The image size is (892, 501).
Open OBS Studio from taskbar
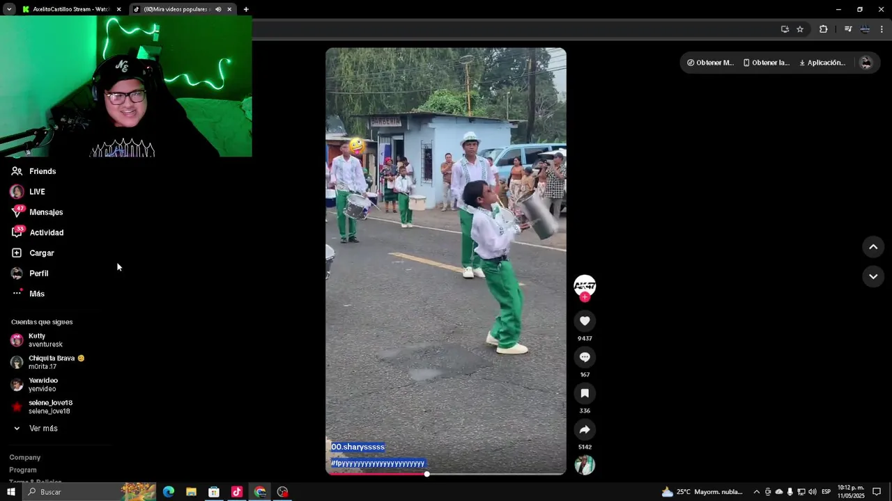282,492
